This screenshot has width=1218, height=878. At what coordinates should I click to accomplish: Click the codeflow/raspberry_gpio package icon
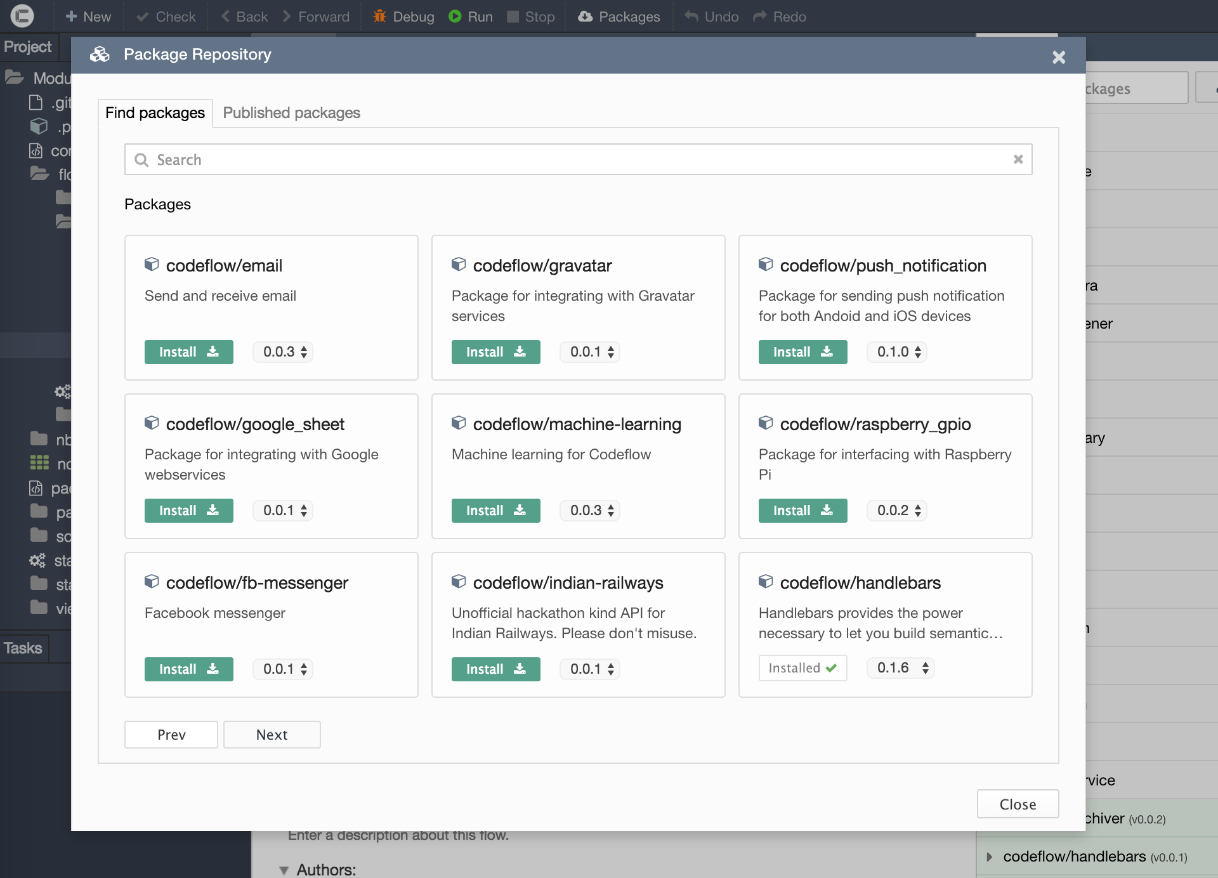(766, 423)
